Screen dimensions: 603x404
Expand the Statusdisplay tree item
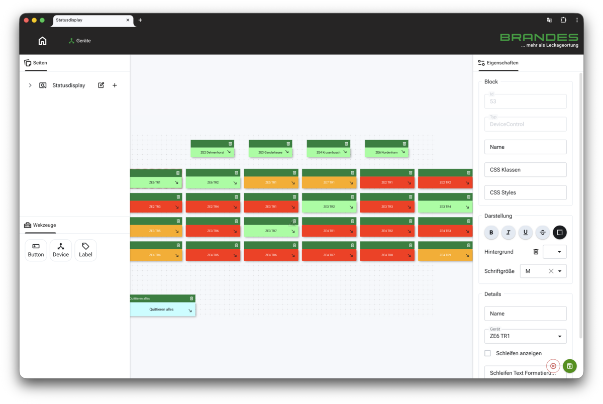point(30,85)
